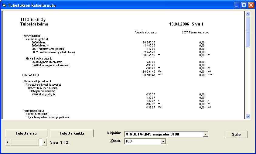The width and height of the screenshot is (256, 154).
Task: Click the 3590 Muut myynnin oikaisuerät row
Action: pos(50,65)
